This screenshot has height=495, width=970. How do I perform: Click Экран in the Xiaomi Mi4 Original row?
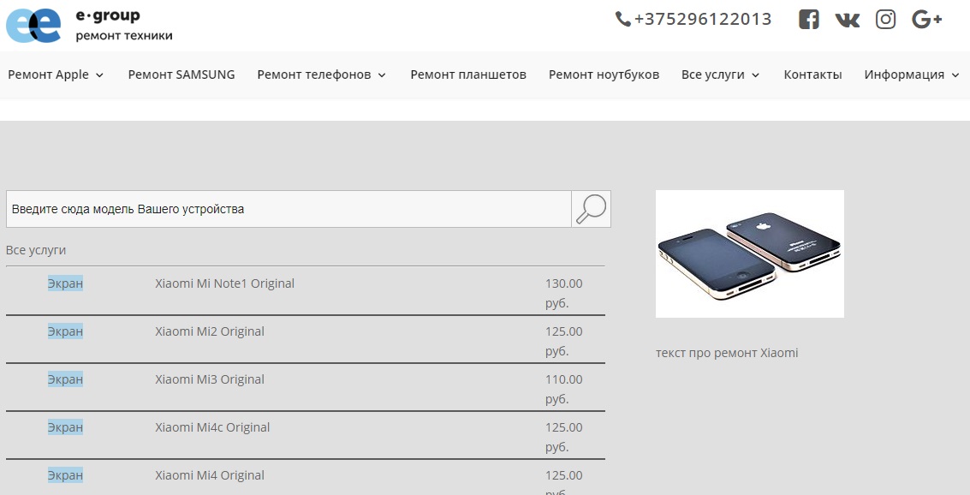coord(65,475)
